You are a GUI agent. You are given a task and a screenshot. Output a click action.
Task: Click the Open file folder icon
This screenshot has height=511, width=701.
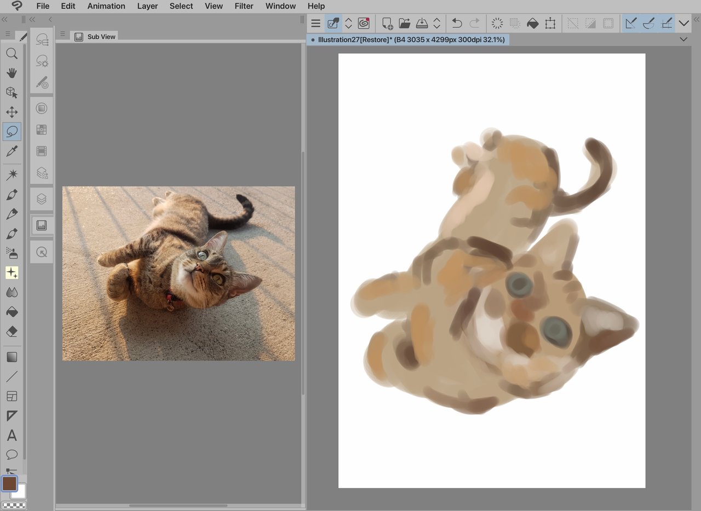click(x=405, y=23)
